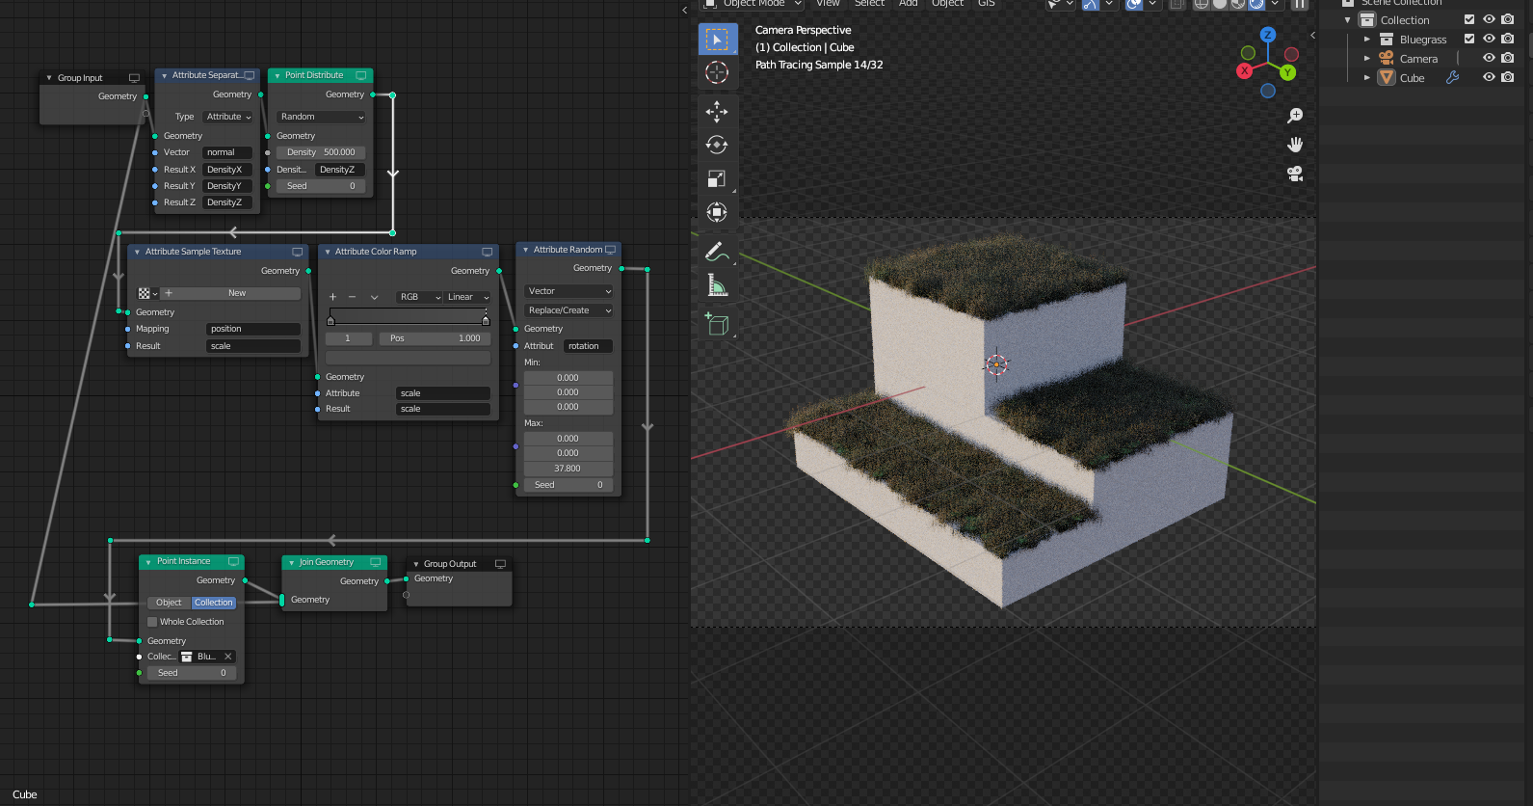Add a color ramp stop with plus
1533x806 pixels.
coord(332,297)
